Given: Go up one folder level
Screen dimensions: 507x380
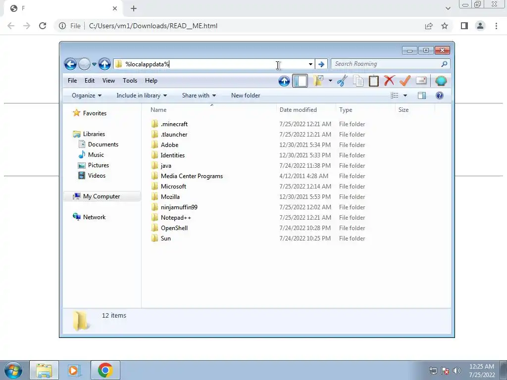Looking at the screenshot, I should (105, 64).
